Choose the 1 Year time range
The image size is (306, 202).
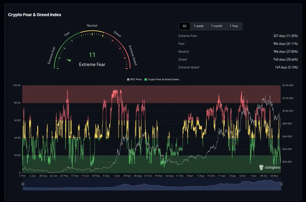point(234,26)
